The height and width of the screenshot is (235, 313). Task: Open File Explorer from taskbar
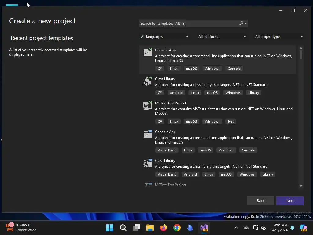(x=150, y=228)
